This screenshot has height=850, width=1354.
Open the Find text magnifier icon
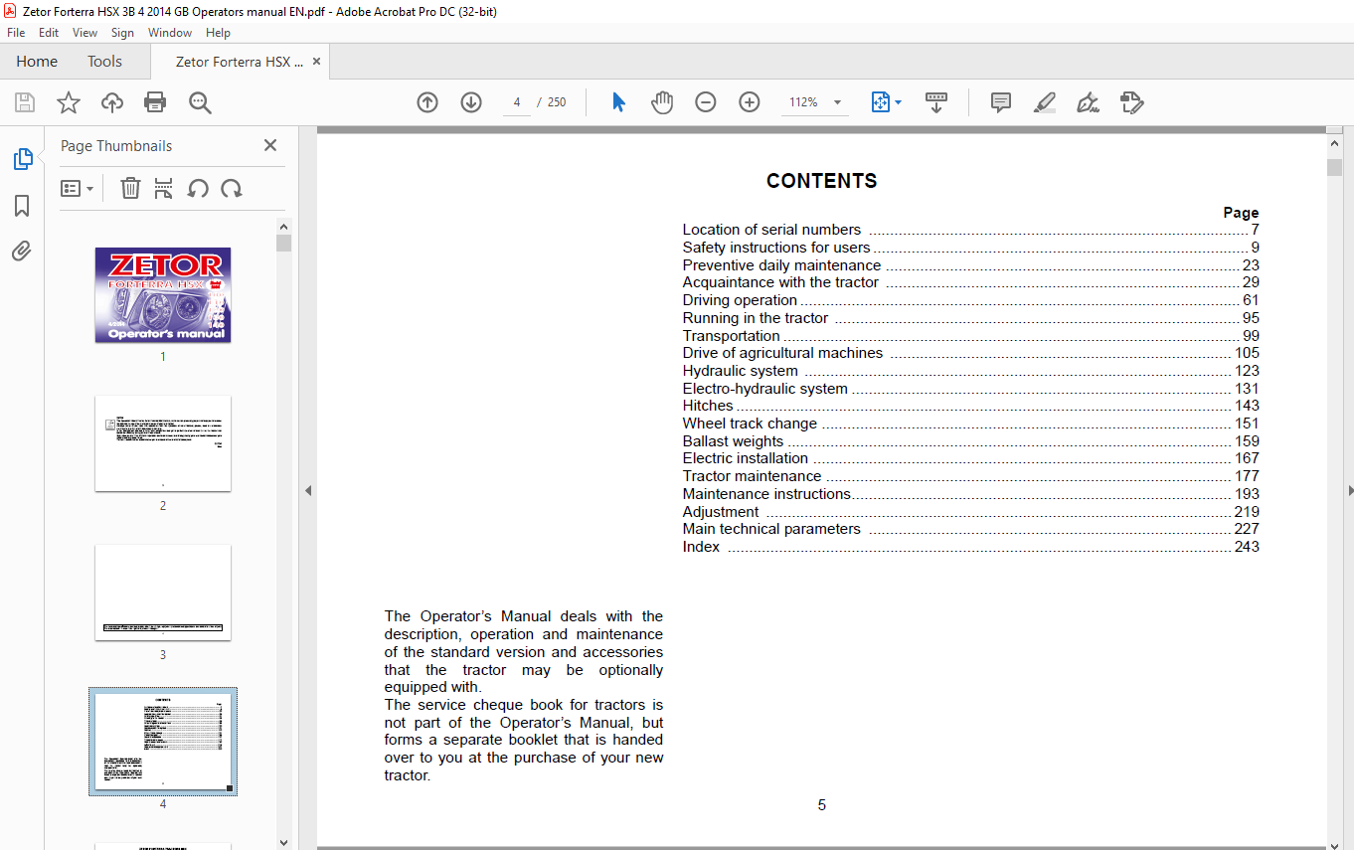(x=200, y=102)
